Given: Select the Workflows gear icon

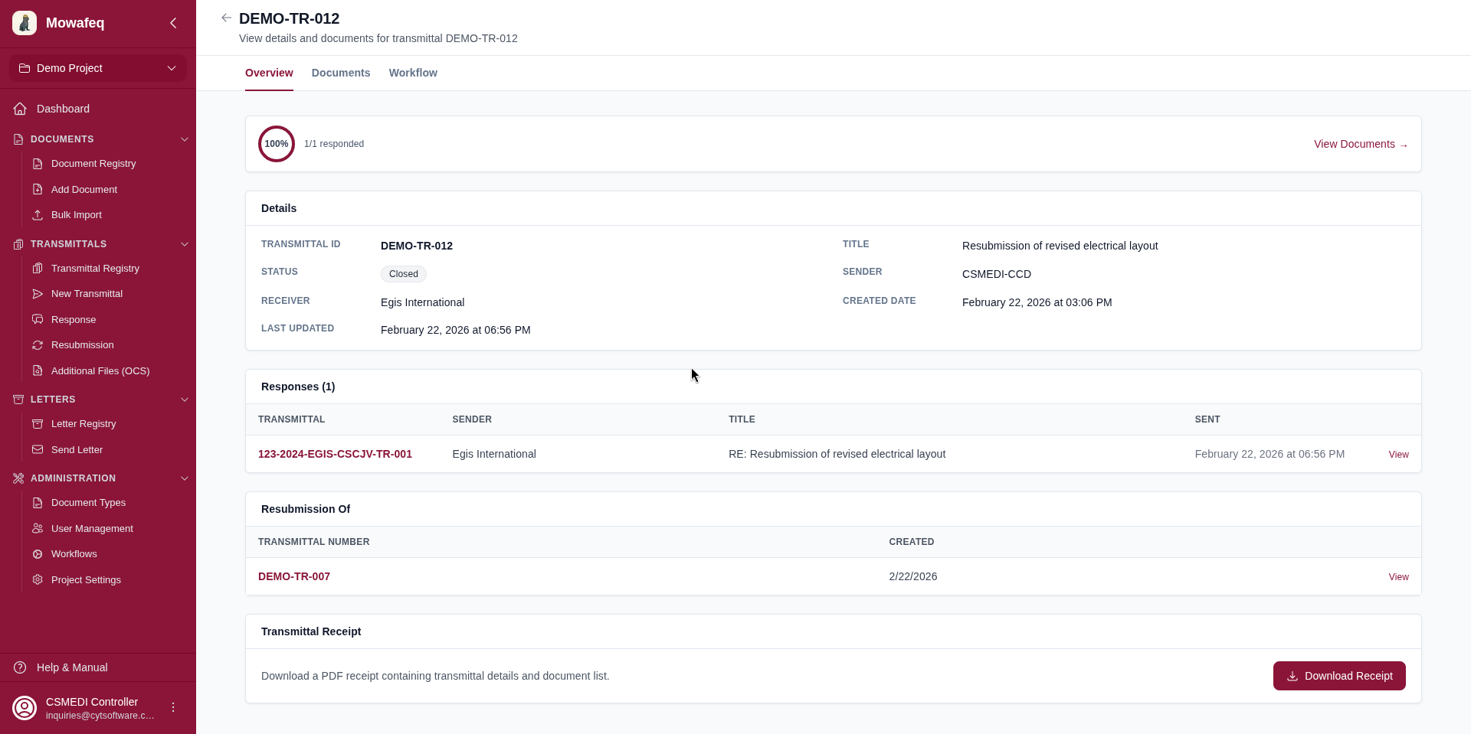Looking at the screenshot, I should 37,554.
